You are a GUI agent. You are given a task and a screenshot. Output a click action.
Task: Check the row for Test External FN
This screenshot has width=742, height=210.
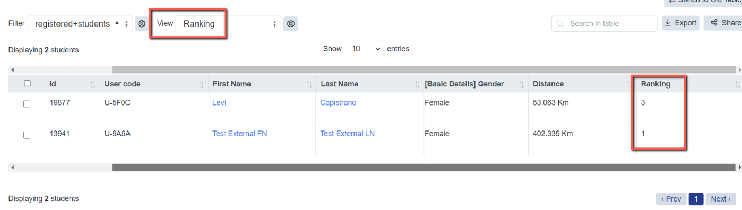pos(27,136)
